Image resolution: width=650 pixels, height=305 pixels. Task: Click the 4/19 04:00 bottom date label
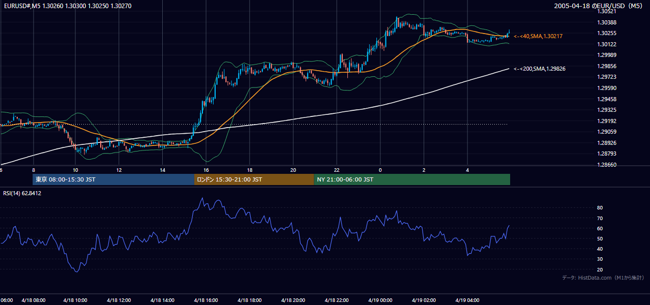point(467,300)
